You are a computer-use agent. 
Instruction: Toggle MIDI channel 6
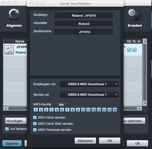tap(62, 110)
